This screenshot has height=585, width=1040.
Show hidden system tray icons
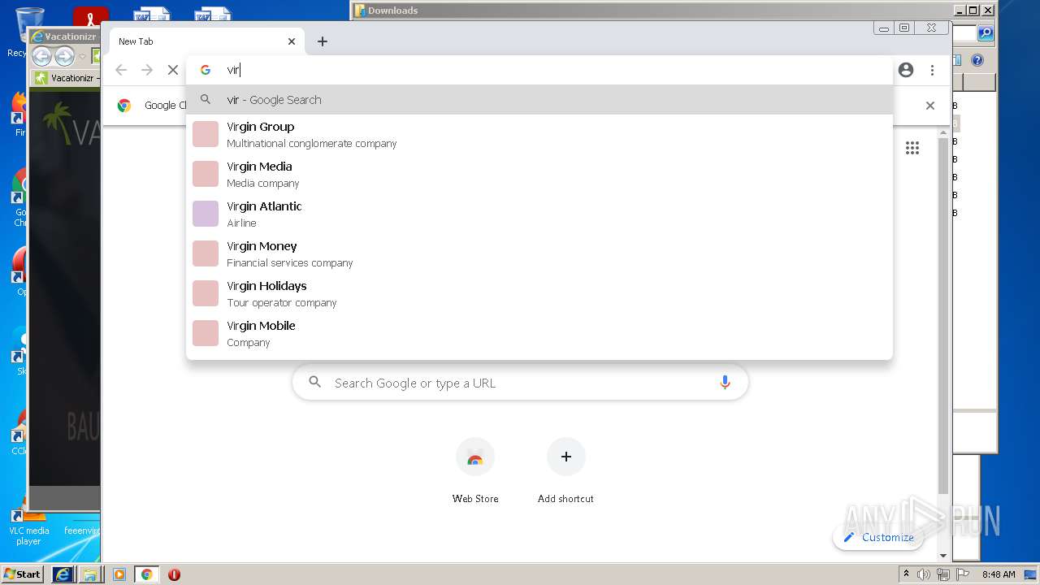[907, 574]
